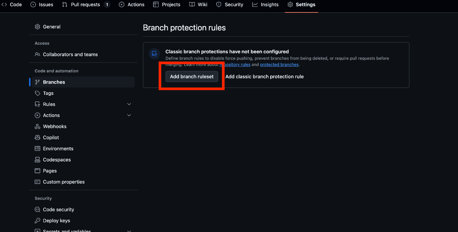Switch to the Wiki tab
The width and height of the screenshot is (458, 232).
[198, 5]
